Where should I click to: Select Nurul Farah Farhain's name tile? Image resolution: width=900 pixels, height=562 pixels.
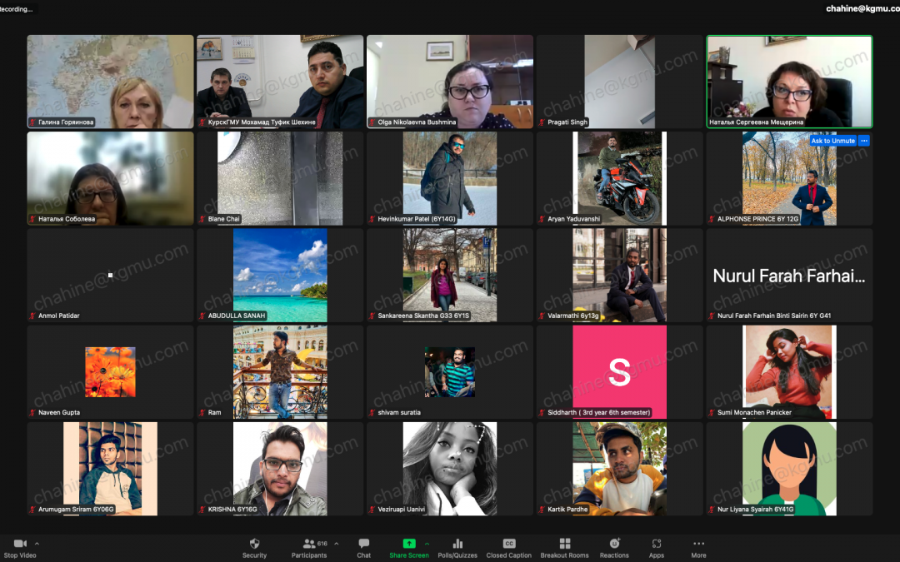[x=789, y=275]
